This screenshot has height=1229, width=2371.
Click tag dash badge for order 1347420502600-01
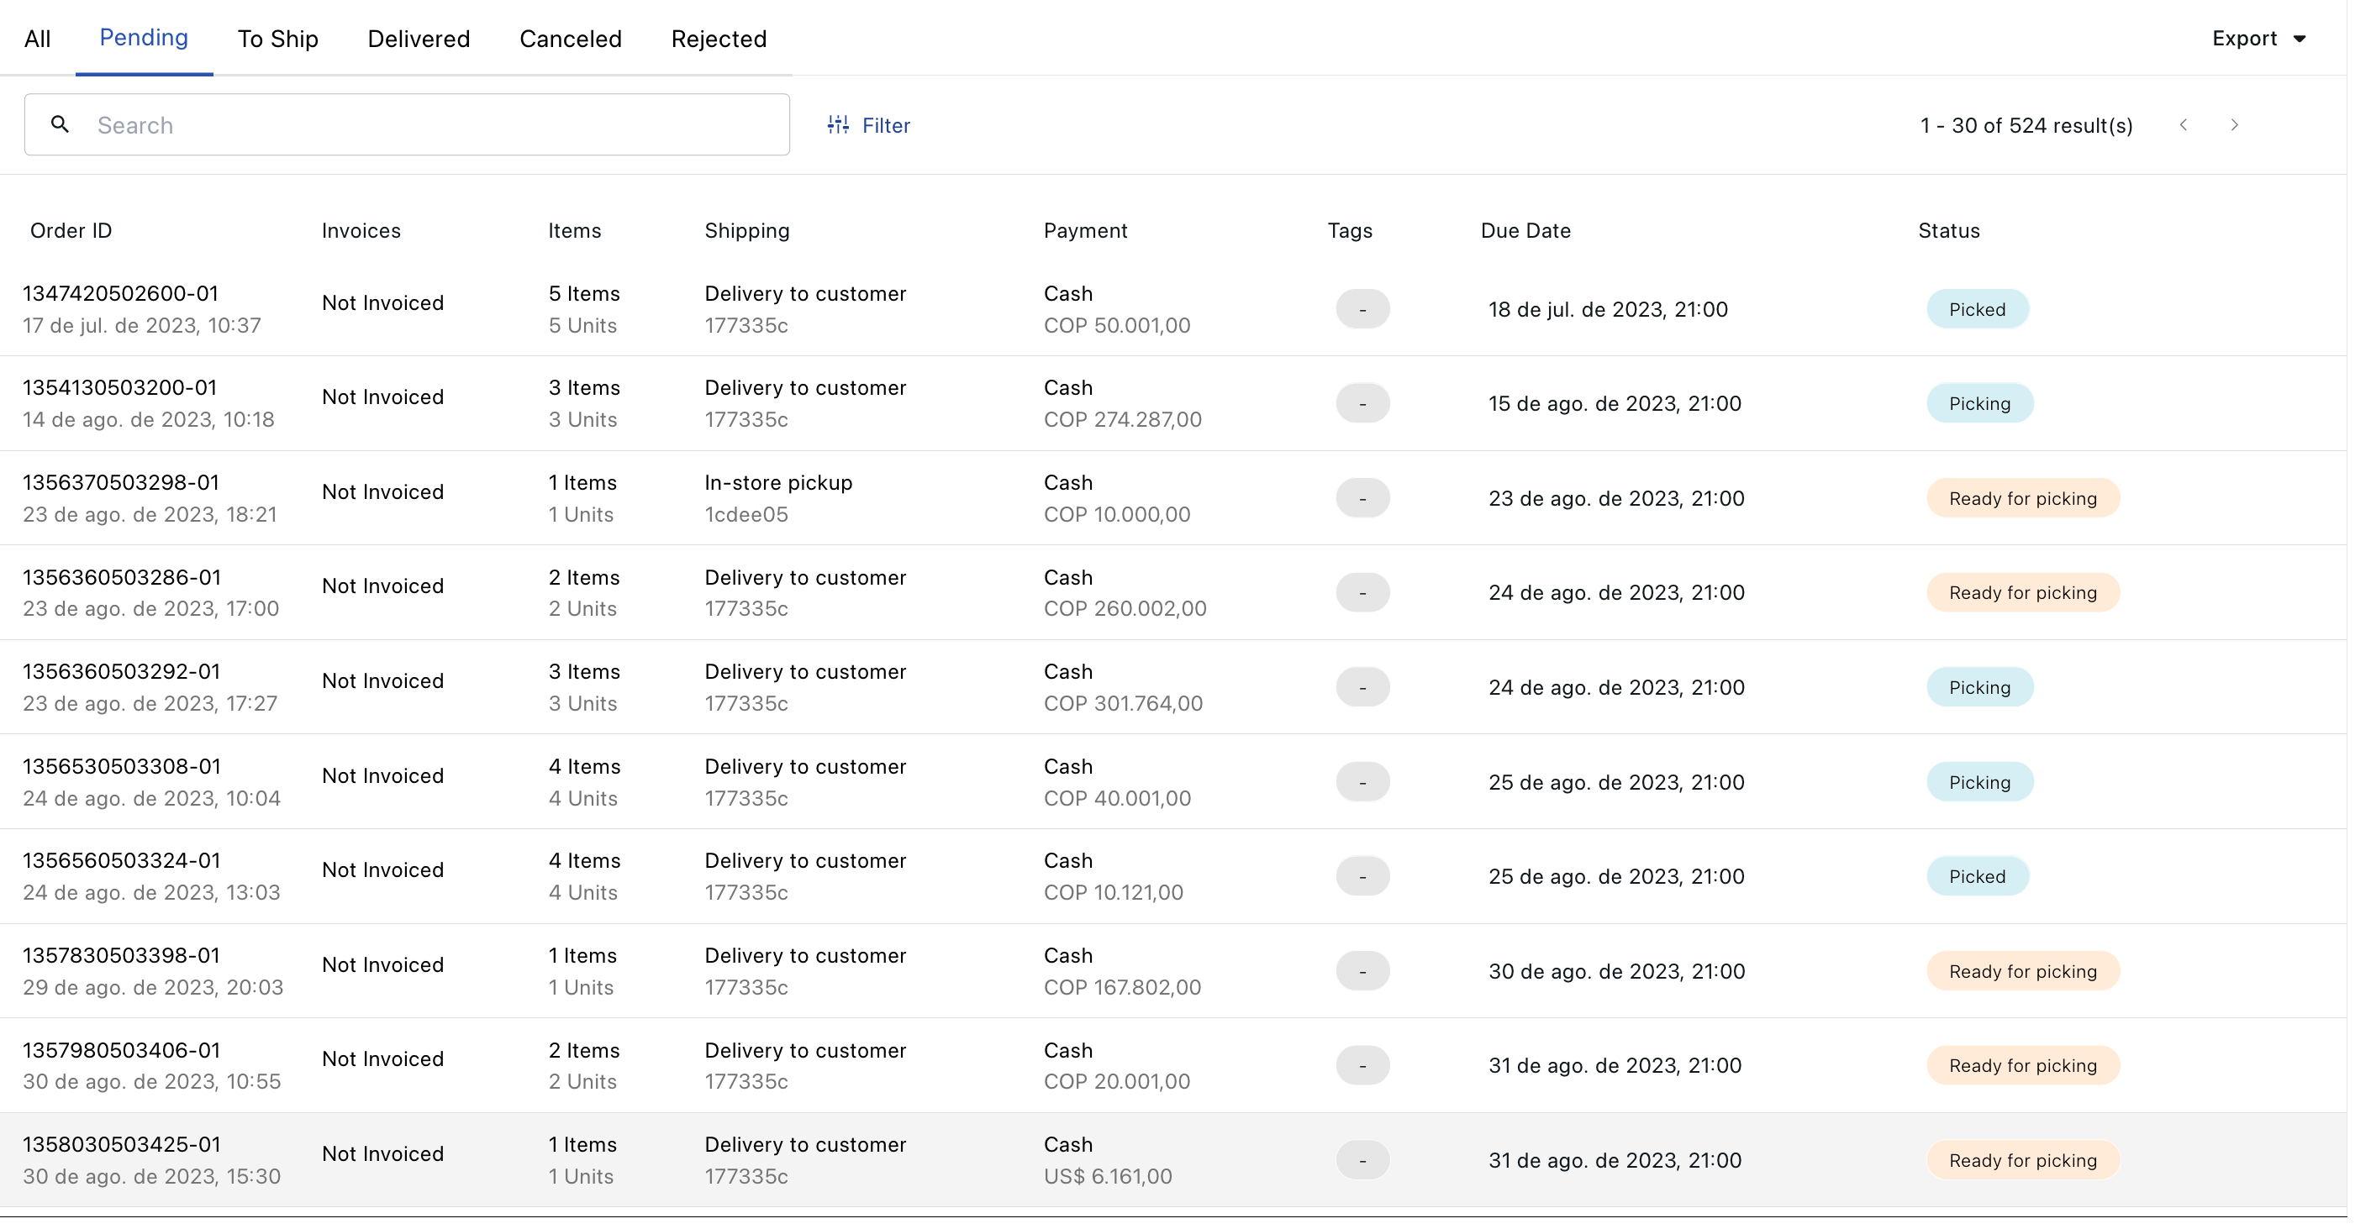[x=1362, y=309]
